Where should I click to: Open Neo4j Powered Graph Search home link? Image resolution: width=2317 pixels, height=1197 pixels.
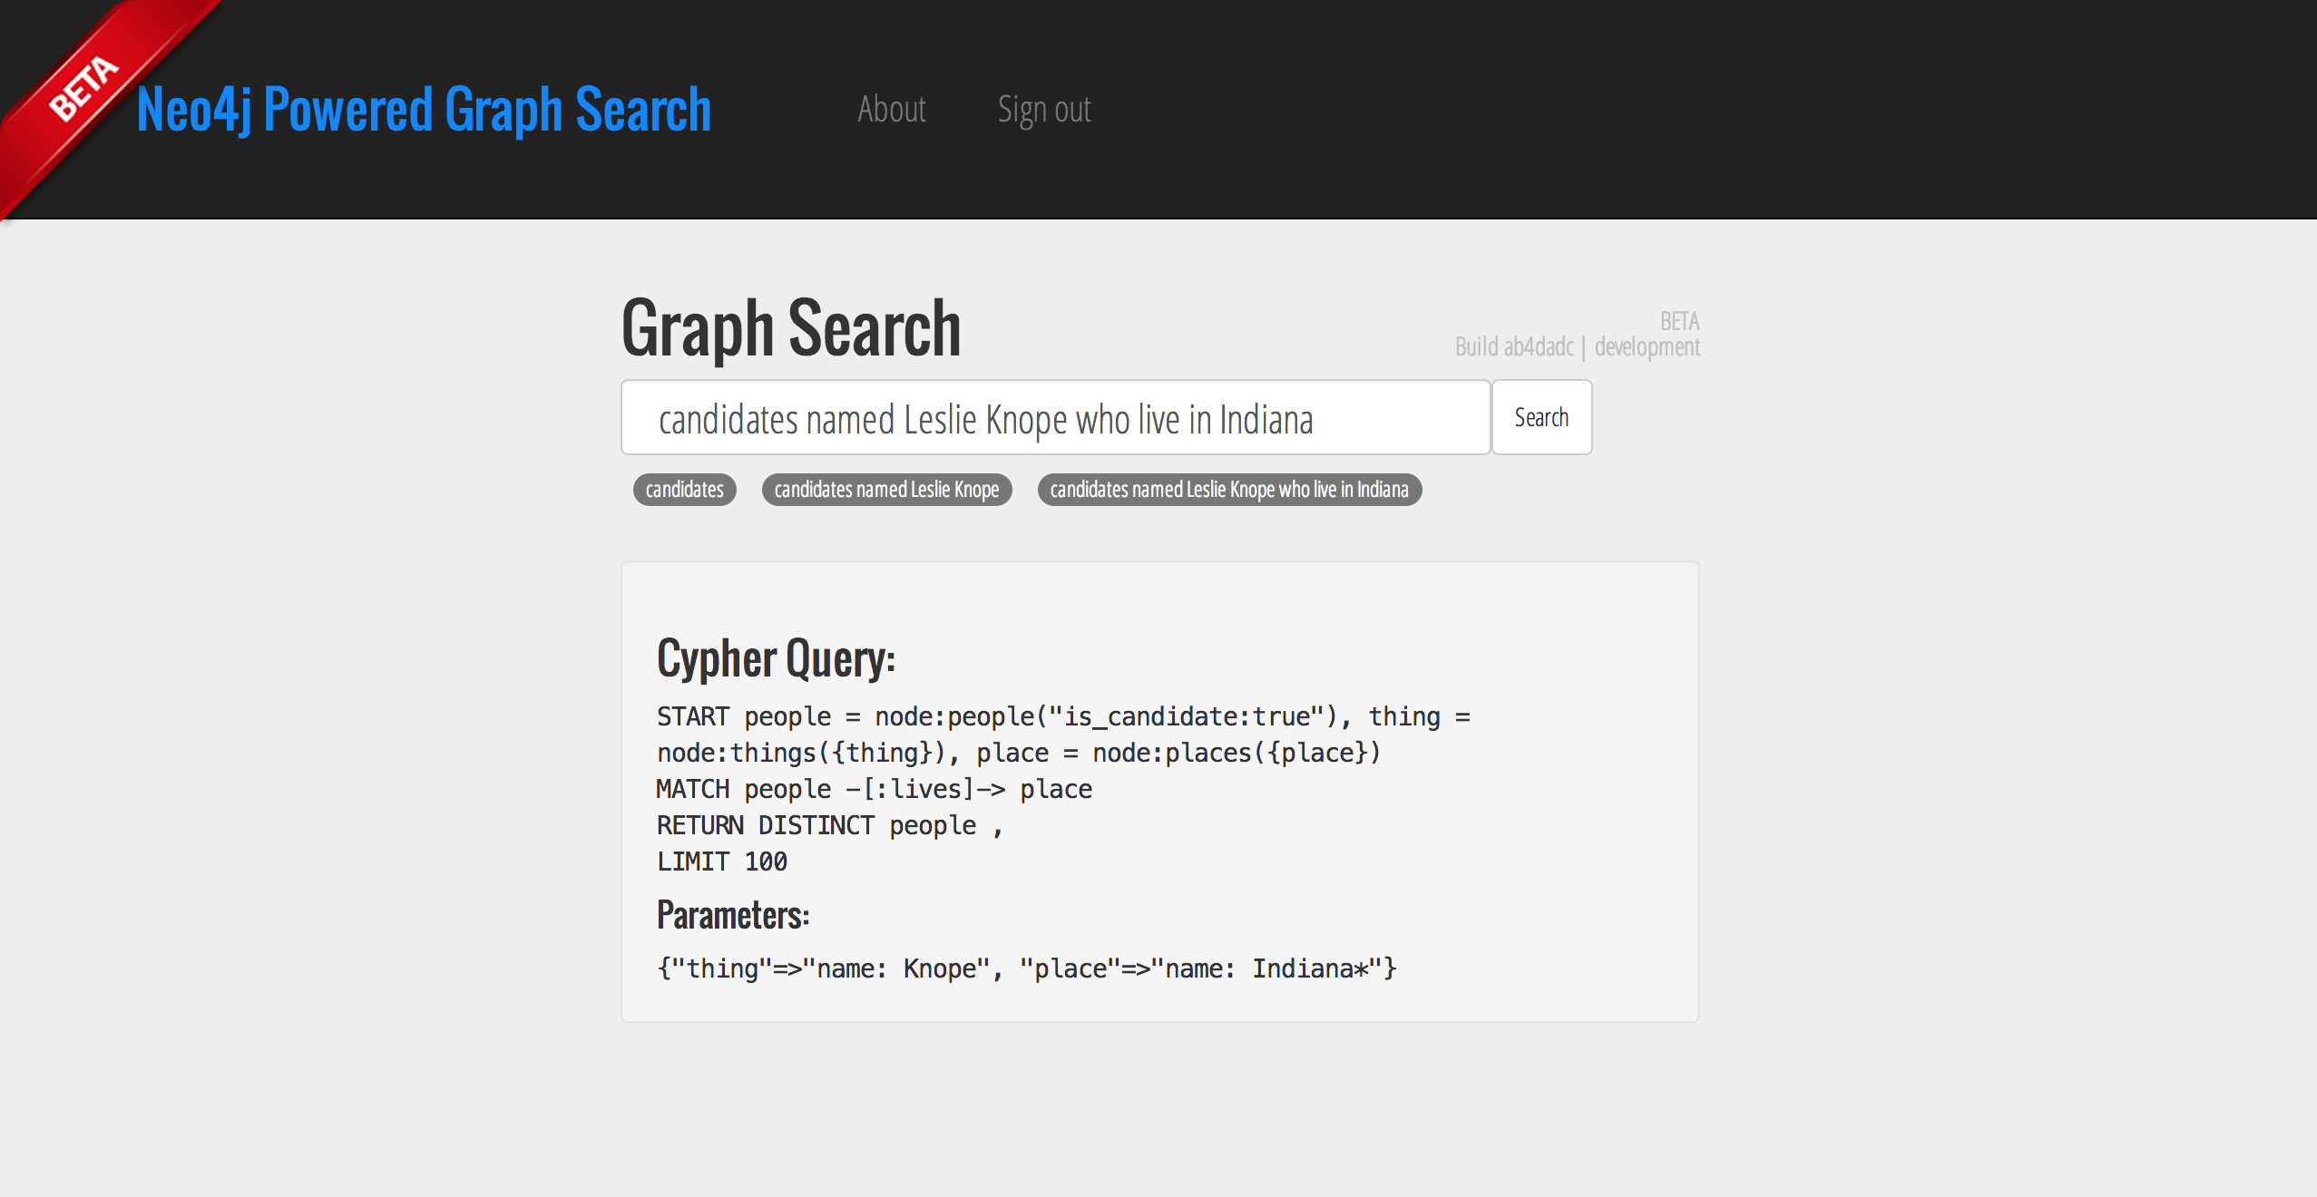click(424, 110)
